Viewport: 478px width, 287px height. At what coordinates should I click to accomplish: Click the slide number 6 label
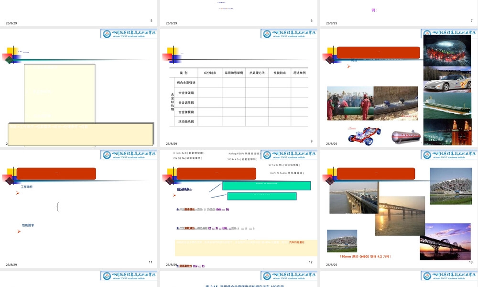311,21
